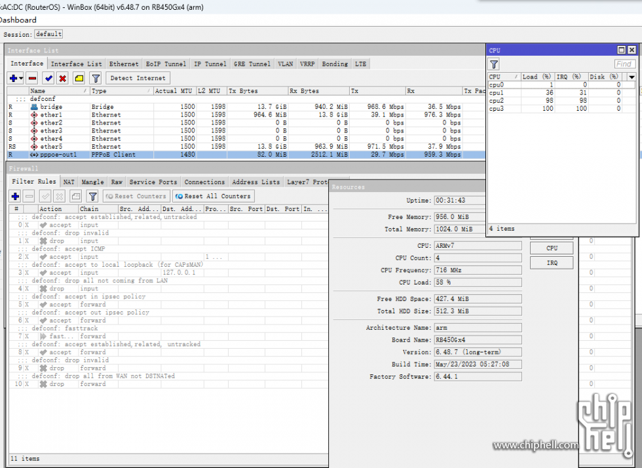The width and height of the screenshot is (642, 468).
Task: Click the red X Disable icon in Interface List
Action: [63, 78]
